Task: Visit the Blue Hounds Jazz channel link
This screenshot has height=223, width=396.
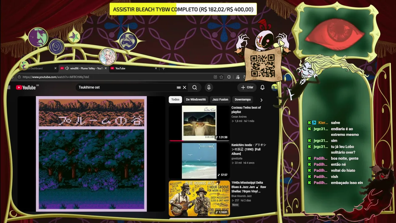Action: tap(242, 196)
